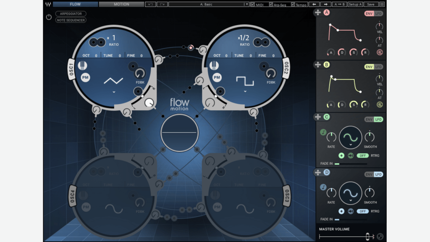The height and width of the screenshot is (242, 430).
Task: Open the ARPEGGIATOR panel
Action: pos(71,13)
